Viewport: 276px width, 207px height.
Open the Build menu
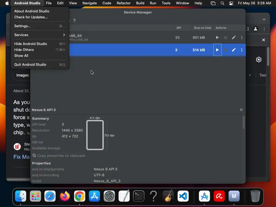pyautogui.click(x=140, y=3)
